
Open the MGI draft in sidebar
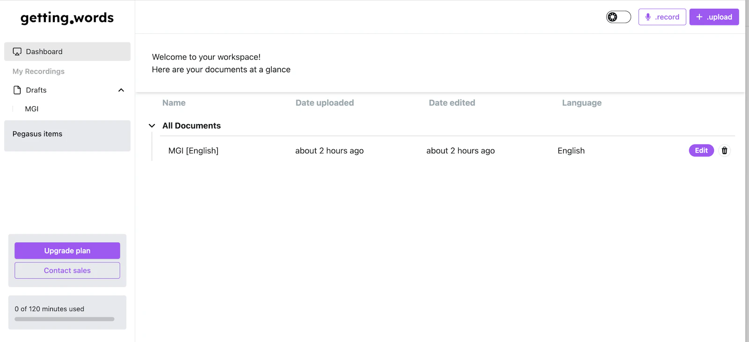32,109
